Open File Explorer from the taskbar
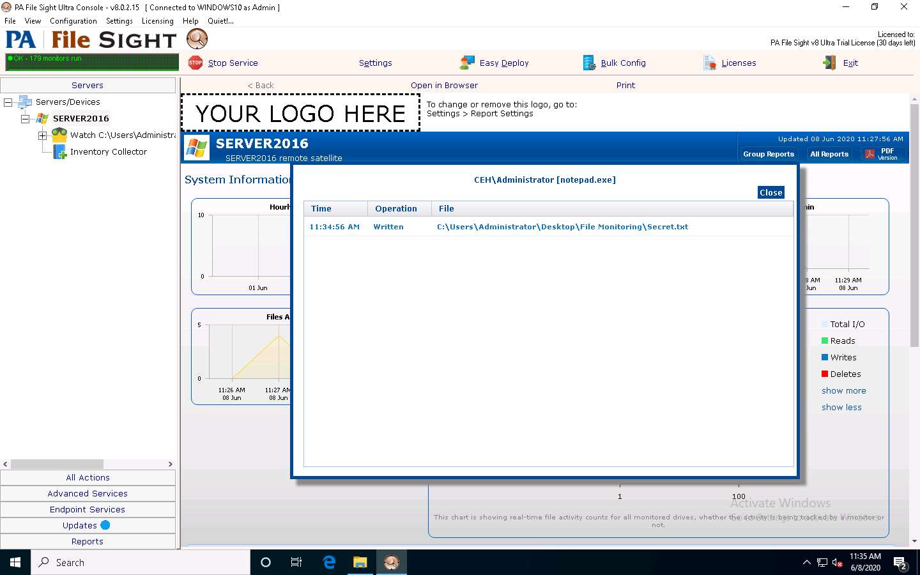This screenshot has width=920, height=575. click(360, 562)
